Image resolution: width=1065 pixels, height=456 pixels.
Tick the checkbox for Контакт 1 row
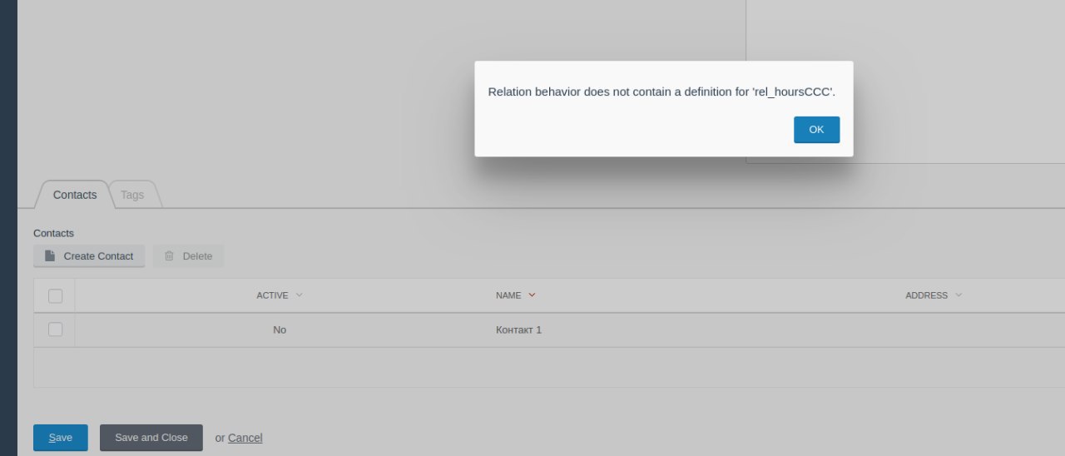tap(56, 330)
